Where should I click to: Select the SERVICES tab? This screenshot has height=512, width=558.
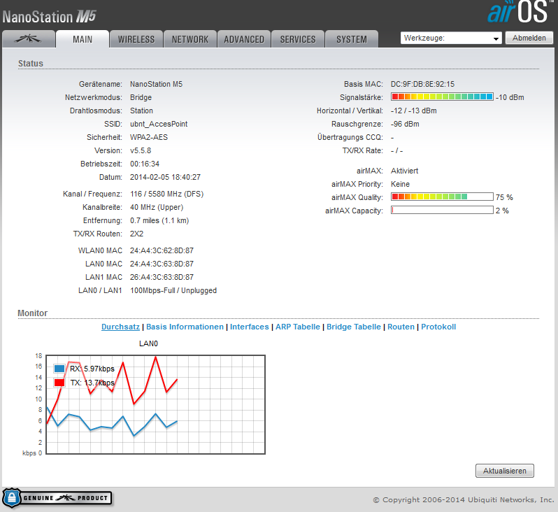(x=298, y=39)
